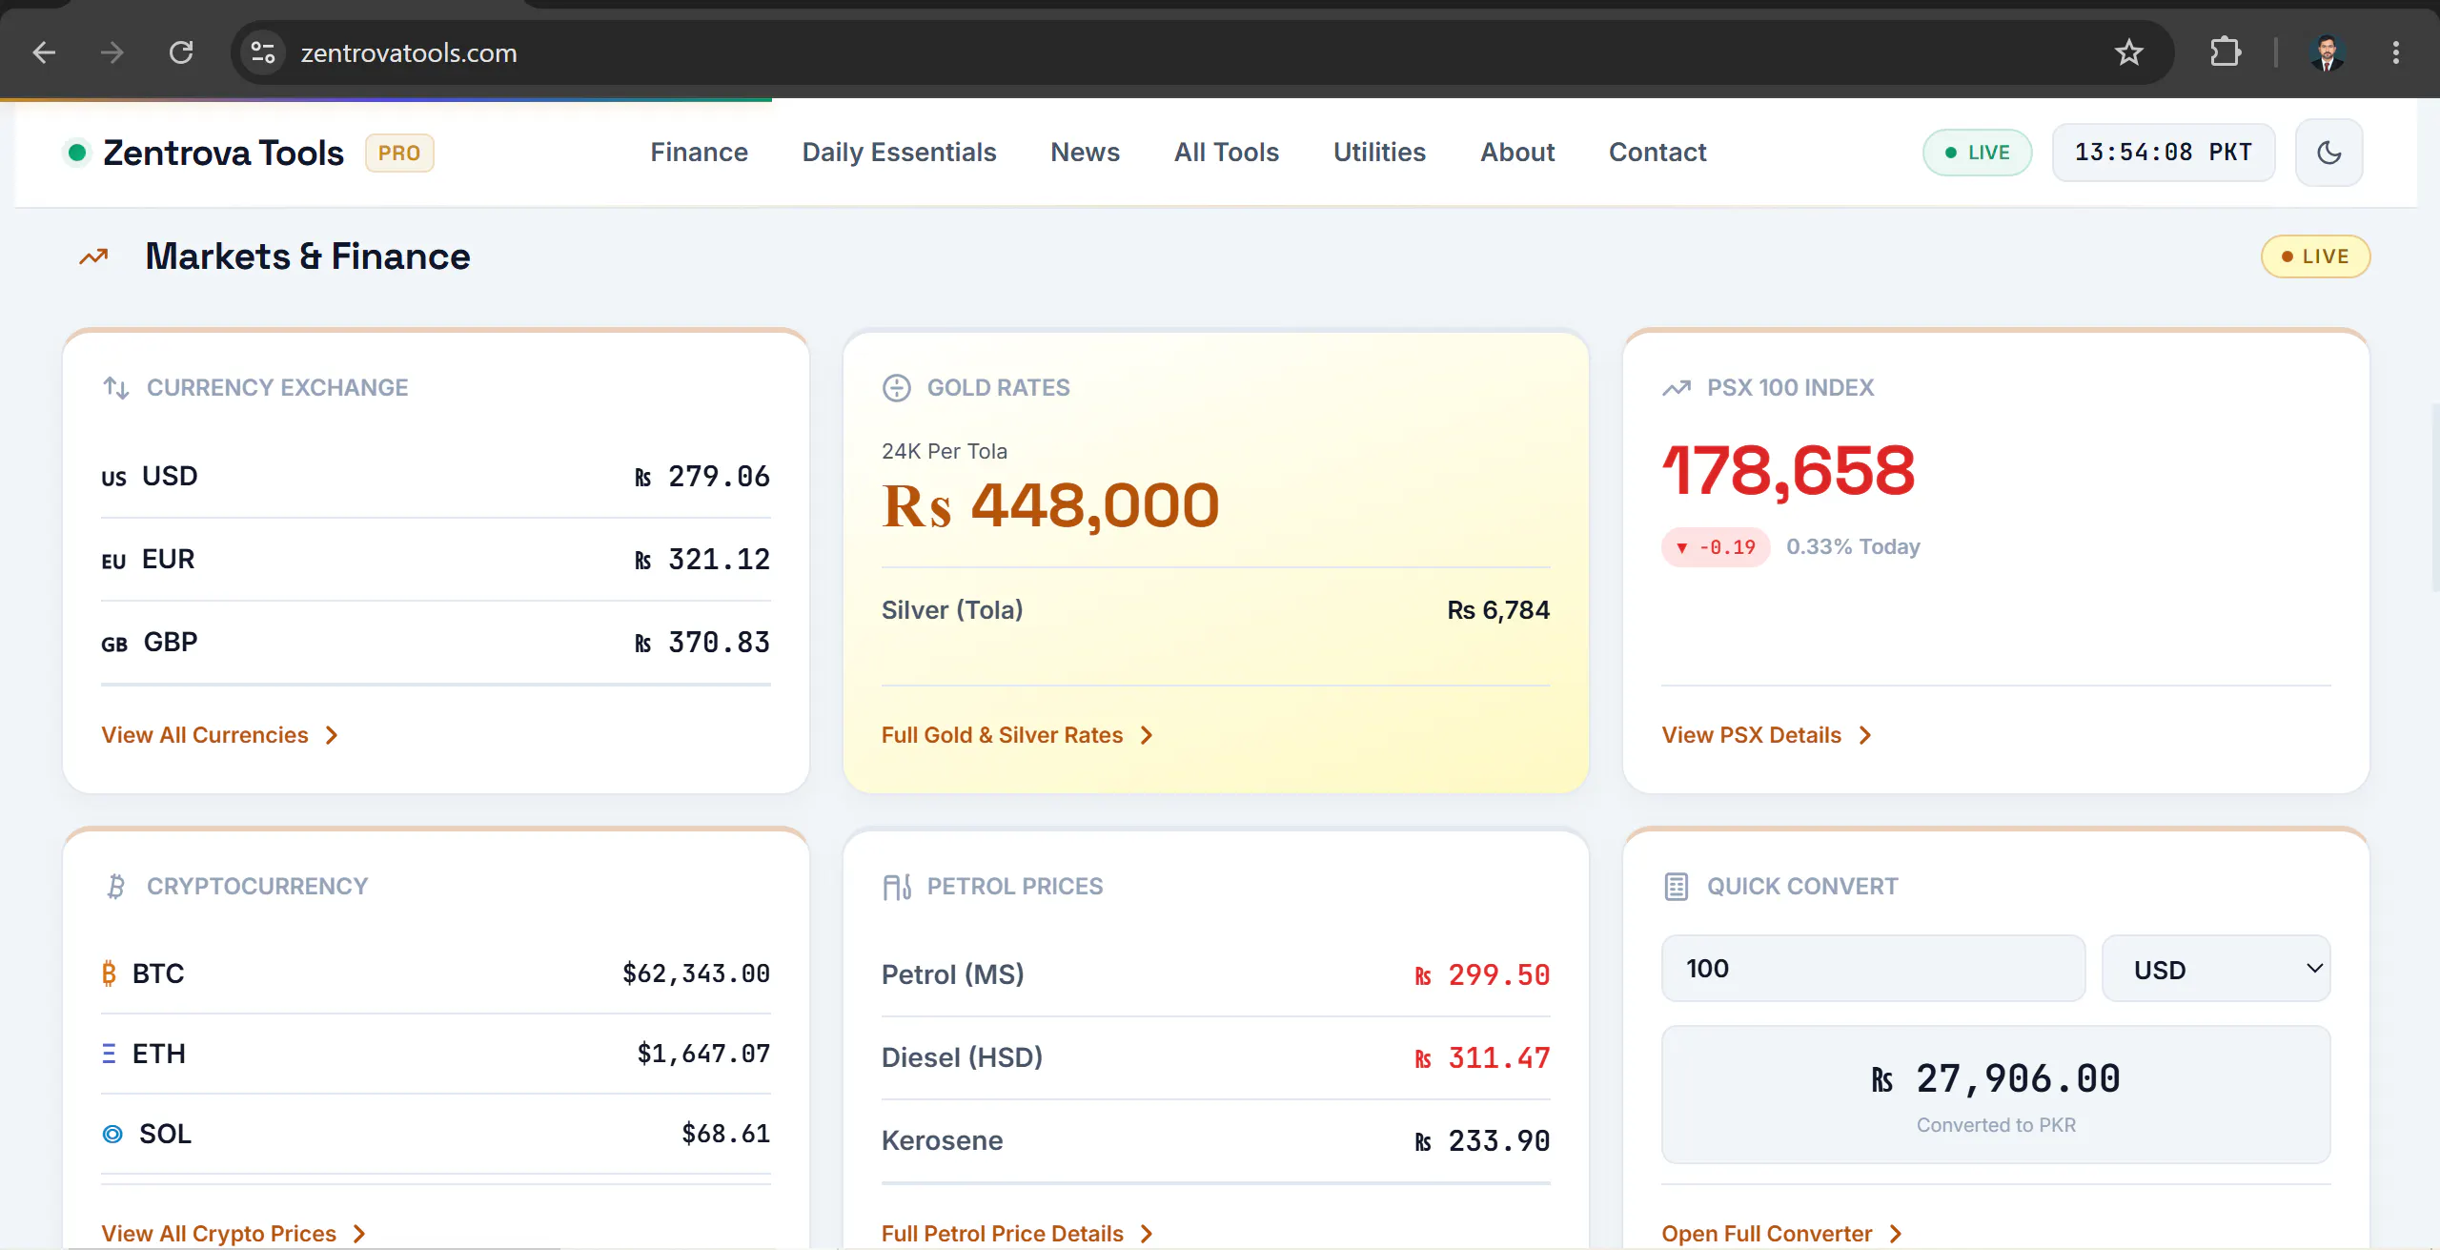Open the browser extensions puzzle icon
2440x1250 pixels.
(x=2225, y=52)
